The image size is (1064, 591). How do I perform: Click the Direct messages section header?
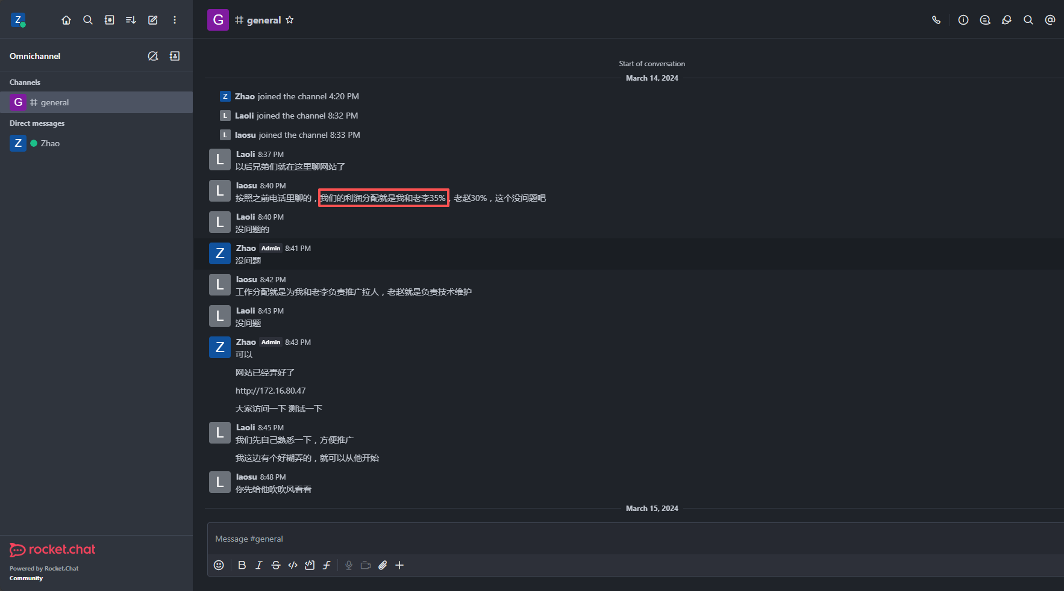click(37, 123)
